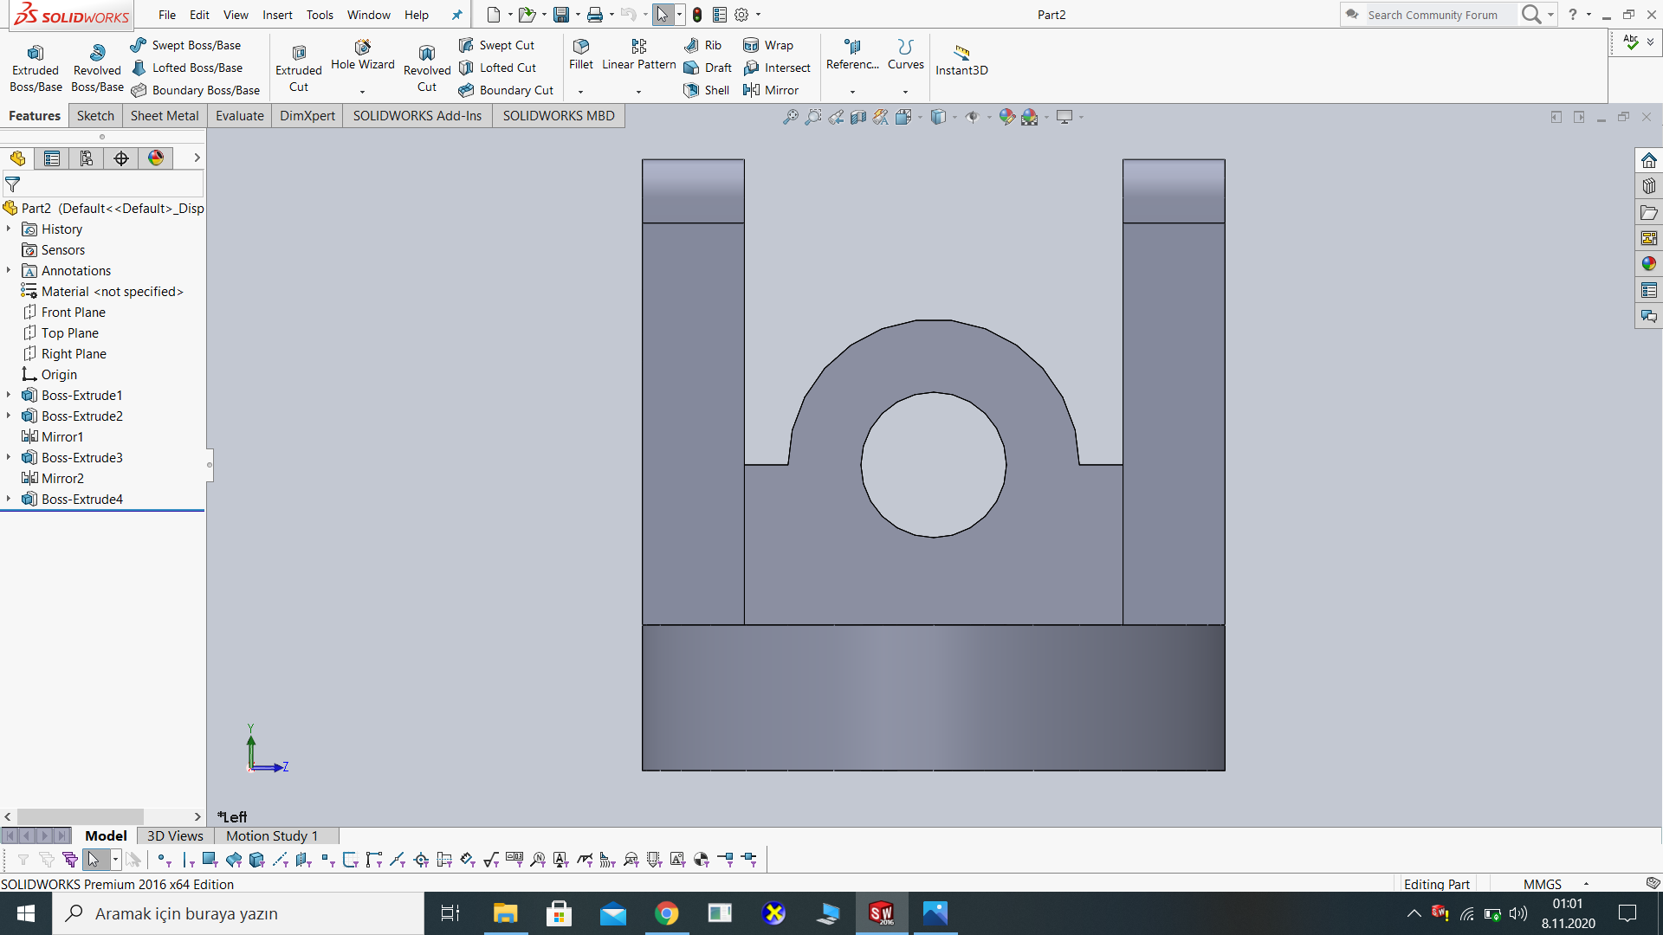The image size is (1663, 935).
Task: Expand the Boss-Extrude1 feature node
Action: [x=9, y=396]
